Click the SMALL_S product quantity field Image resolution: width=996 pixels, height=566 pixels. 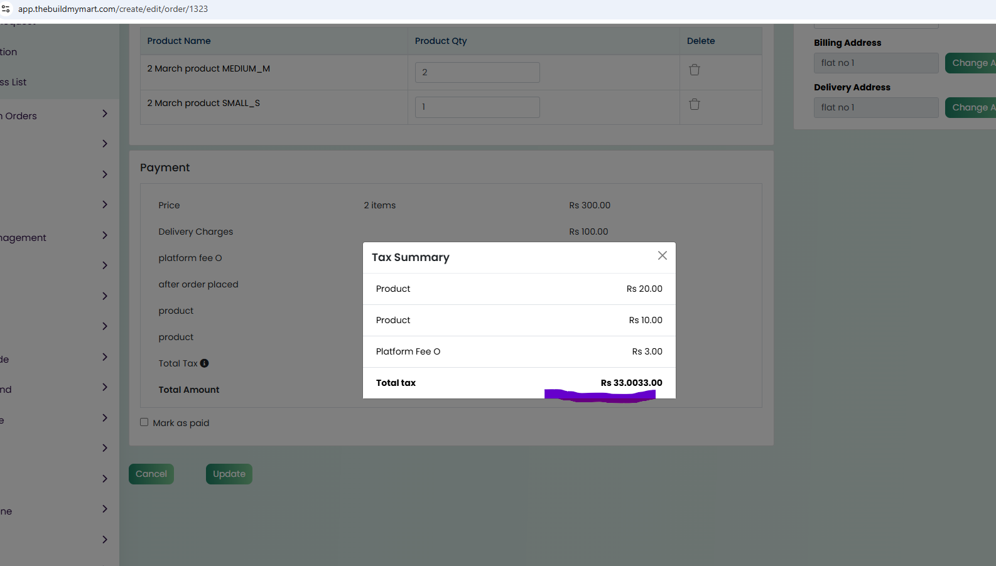pyautogui.click(x=477, y=107)
